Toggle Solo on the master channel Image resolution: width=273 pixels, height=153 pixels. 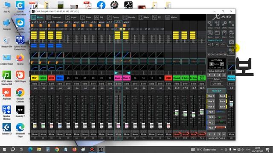click(x=231, y=84)
